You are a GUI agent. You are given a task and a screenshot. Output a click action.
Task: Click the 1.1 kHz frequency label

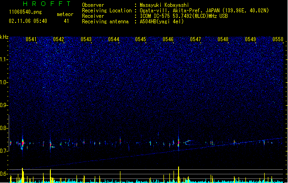(4, 59)
